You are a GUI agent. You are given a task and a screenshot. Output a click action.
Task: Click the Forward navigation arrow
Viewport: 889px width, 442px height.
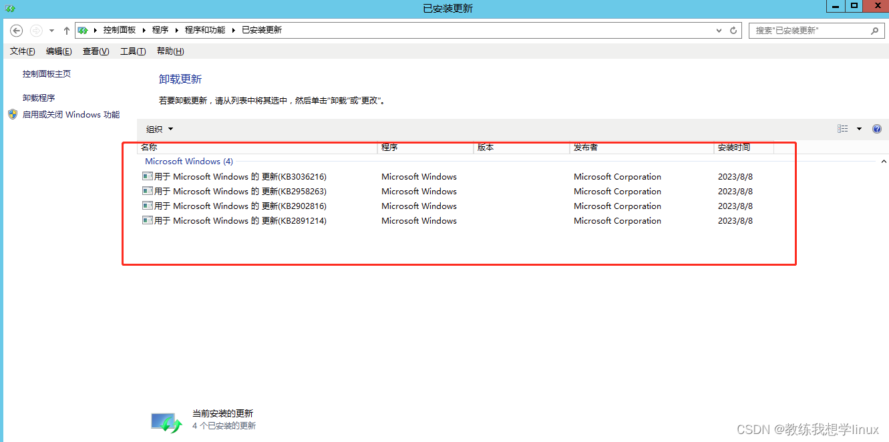[36, 31]
